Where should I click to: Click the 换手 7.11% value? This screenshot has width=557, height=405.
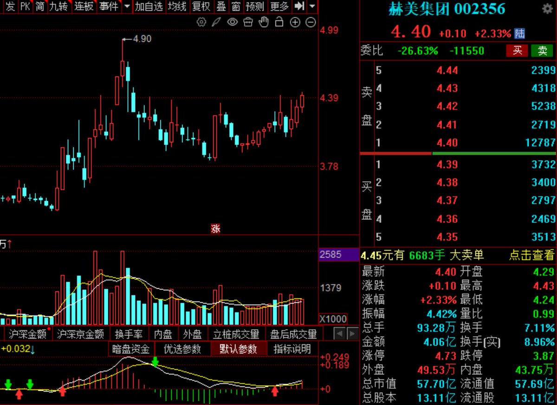tap(539, 328)
